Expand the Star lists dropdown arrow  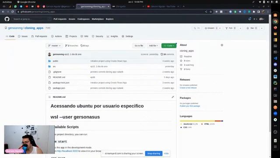click(x=262, y=28)
